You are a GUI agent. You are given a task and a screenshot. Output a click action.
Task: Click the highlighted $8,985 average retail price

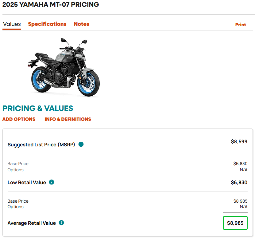click(x=235, y=223)
